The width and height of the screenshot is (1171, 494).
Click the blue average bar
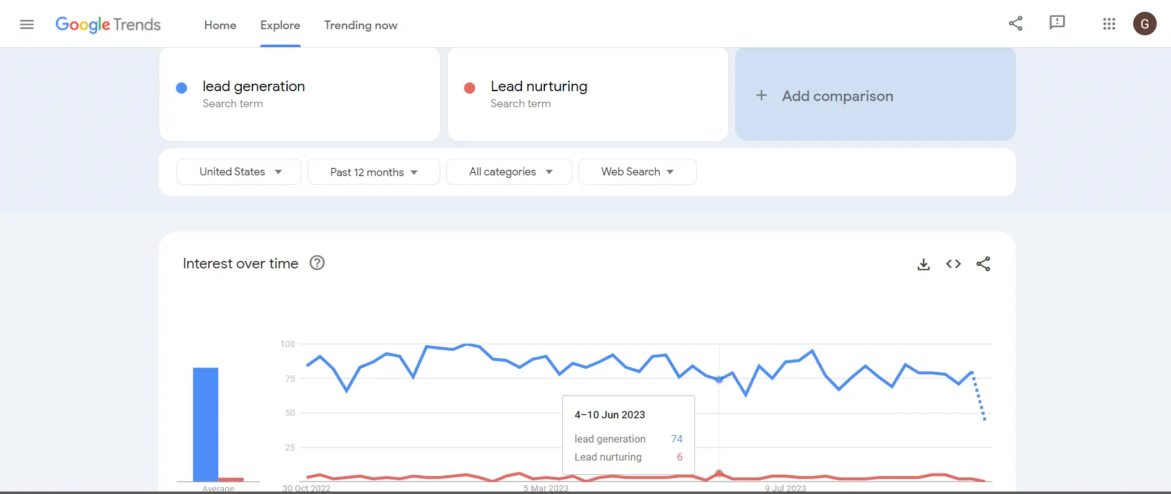coord(206,425)
